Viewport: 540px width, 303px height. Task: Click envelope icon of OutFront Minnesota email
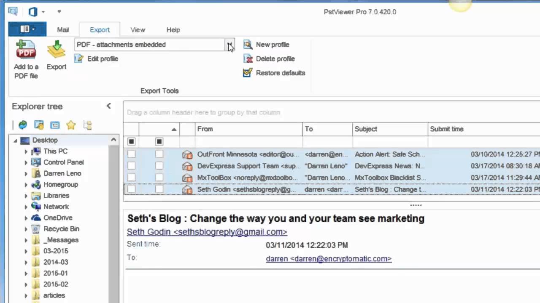[187, 154]
